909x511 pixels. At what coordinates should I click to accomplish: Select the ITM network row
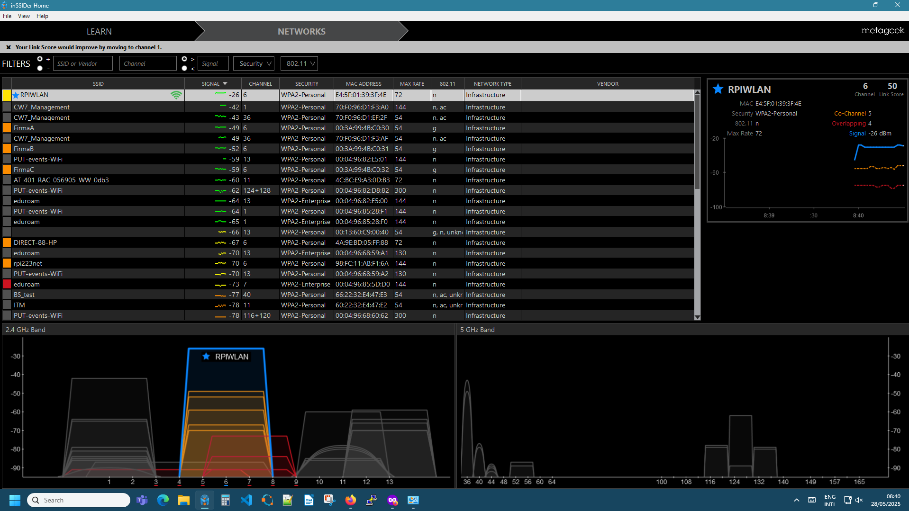348,305
